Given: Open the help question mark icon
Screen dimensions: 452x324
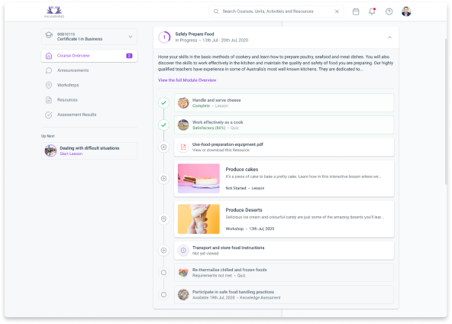Looking at the screenshot, I should [389, 11].
